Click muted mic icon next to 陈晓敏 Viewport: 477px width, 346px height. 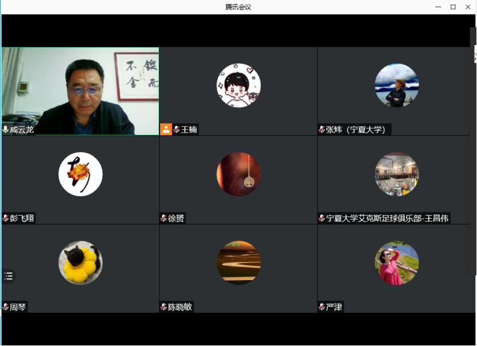tap(164, 307)
